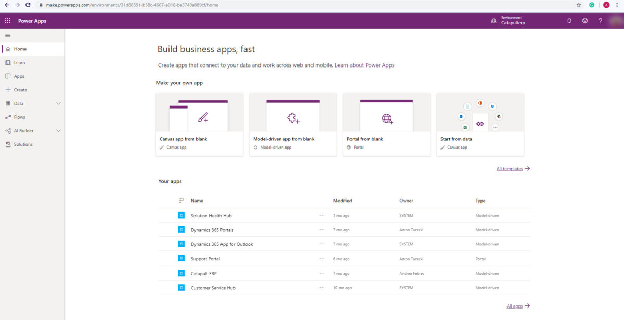The width and height of the screenshot is (624, 320).
Task: Open Solutions in the sidebar
Action: point(32,144)
